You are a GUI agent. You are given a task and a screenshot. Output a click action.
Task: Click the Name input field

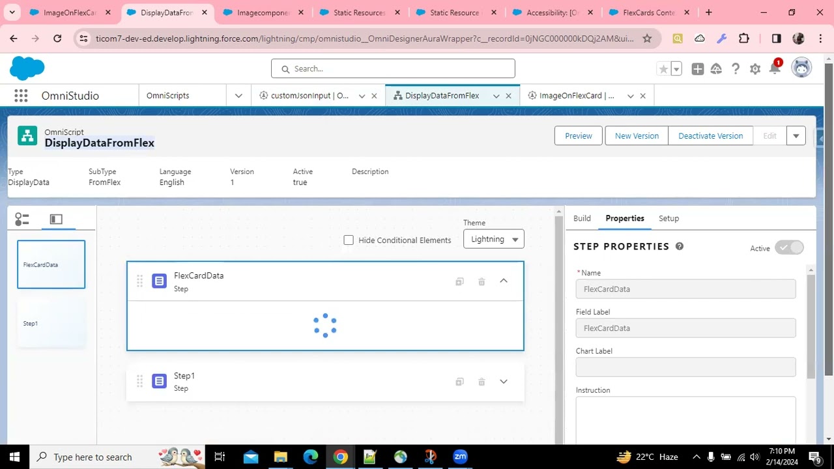pos(685,289)
